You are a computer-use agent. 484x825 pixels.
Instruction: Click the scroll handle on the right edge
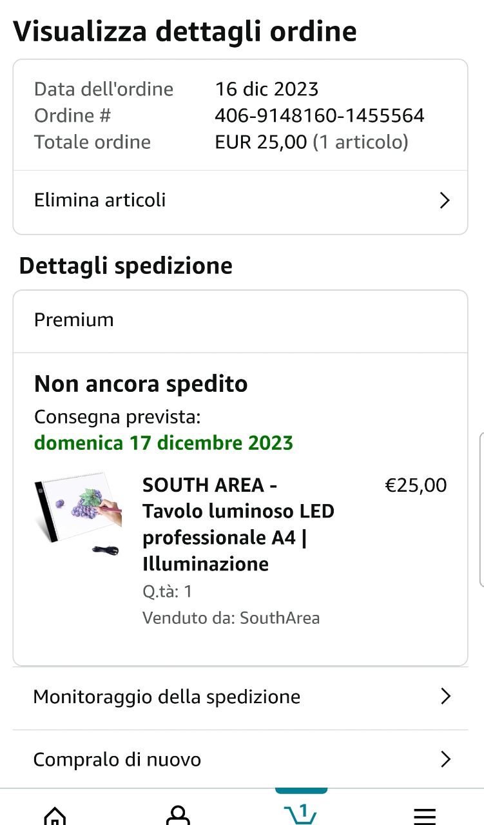pyautogui.click(x=481, y=509)
